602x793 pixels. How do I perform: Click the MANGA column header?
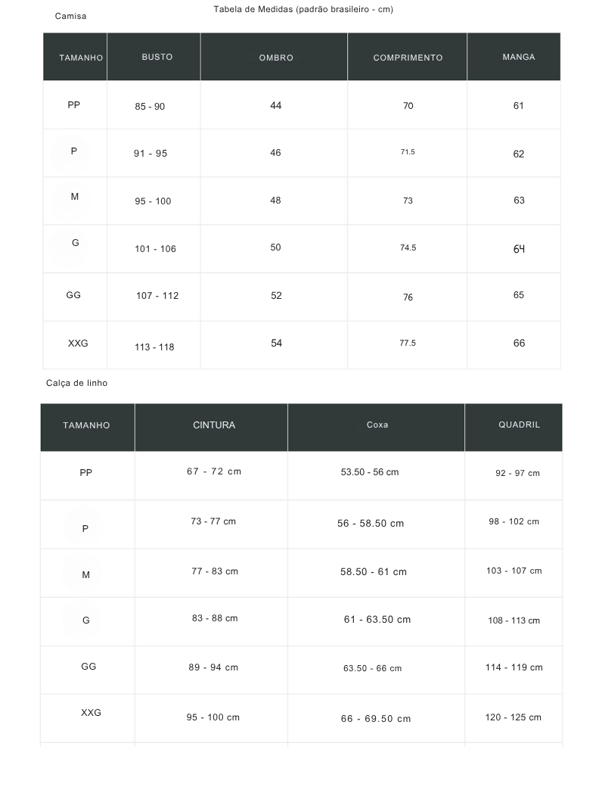click(x=518, y=58)
